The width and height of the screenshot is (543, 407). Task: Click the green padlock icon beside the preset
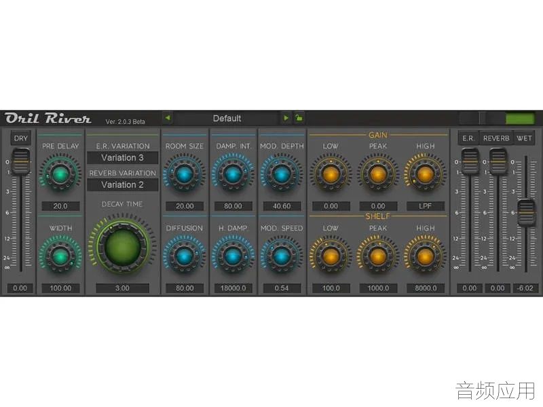[x=299, y=118]
